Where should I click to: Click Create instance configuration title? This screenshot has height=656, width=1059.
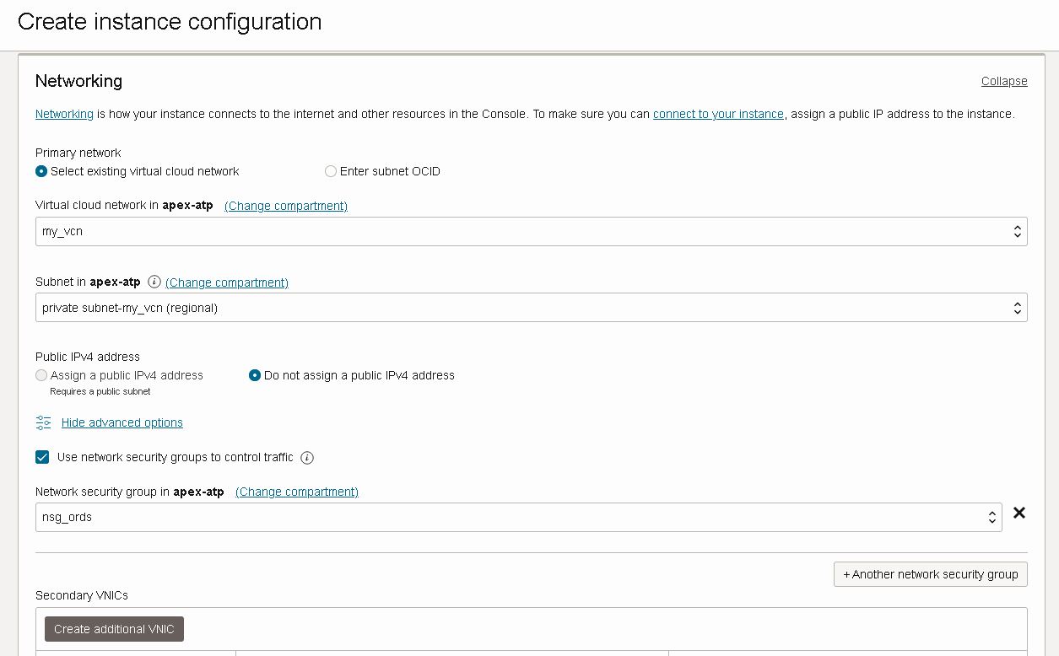point(170,22)
